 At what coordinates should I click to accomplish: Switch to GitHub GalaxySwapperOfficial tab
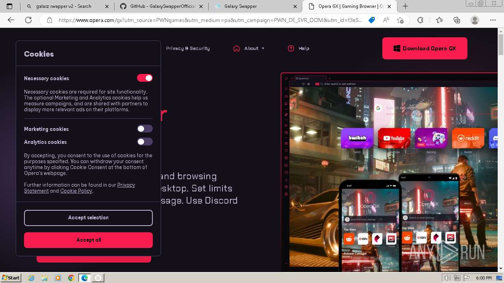(x=162, y=6)
